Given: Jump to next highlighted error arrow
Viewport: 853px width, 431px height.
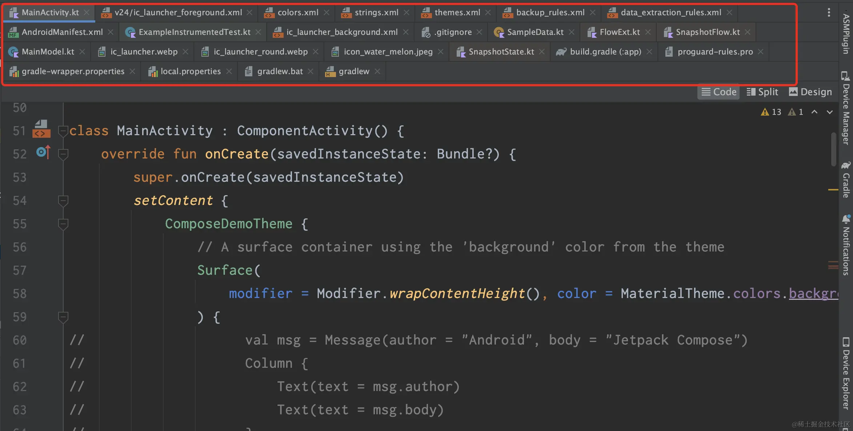Looking at the screenshot, I should pyautogui.click(x=830, y=112).
